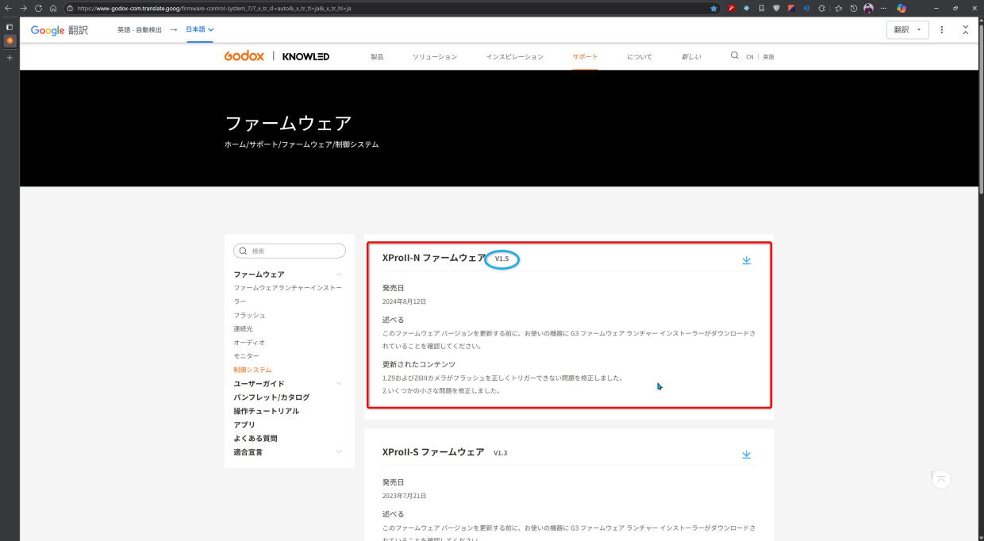Open the Extensions puzzle-piece icon
This screenshot has width=984, height=541.
click(821, 8)
